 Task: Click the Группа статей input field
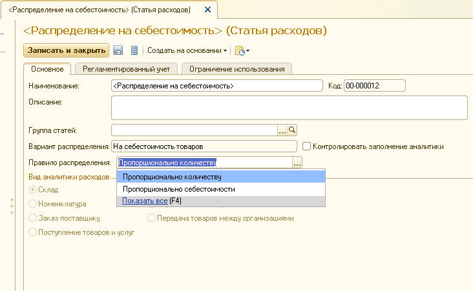(x=194, y=130)
